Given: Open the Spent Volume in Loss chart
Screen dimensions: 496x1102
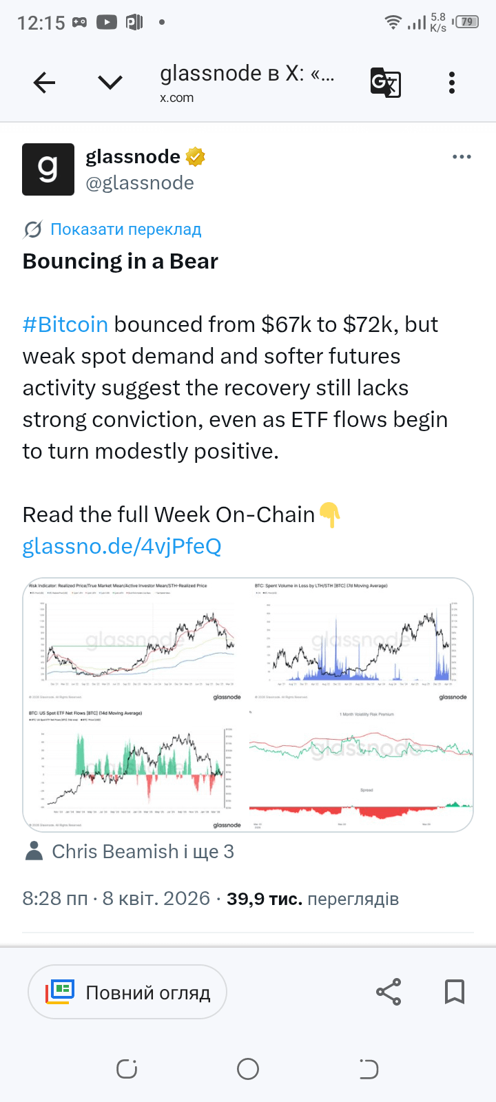Looking at the screenshot, I should click(361, 641).
